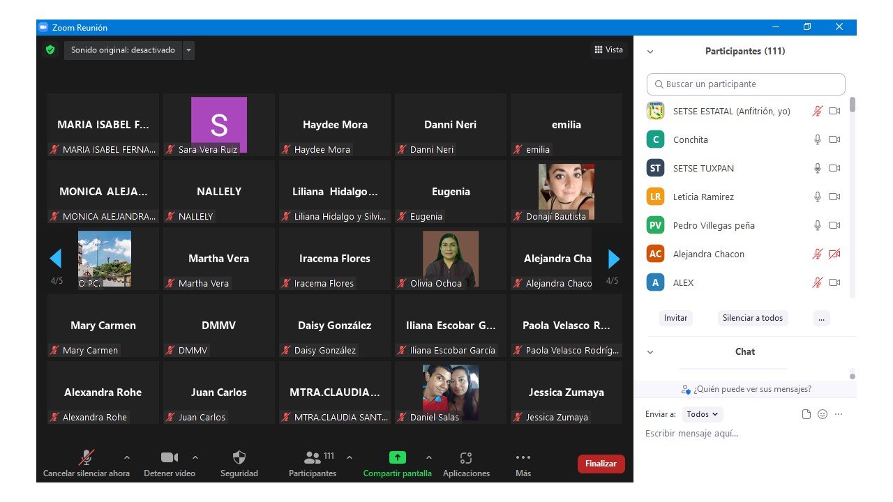Go to next page of video gallery
The image size is (893, 502).
(x=614, y=259)
